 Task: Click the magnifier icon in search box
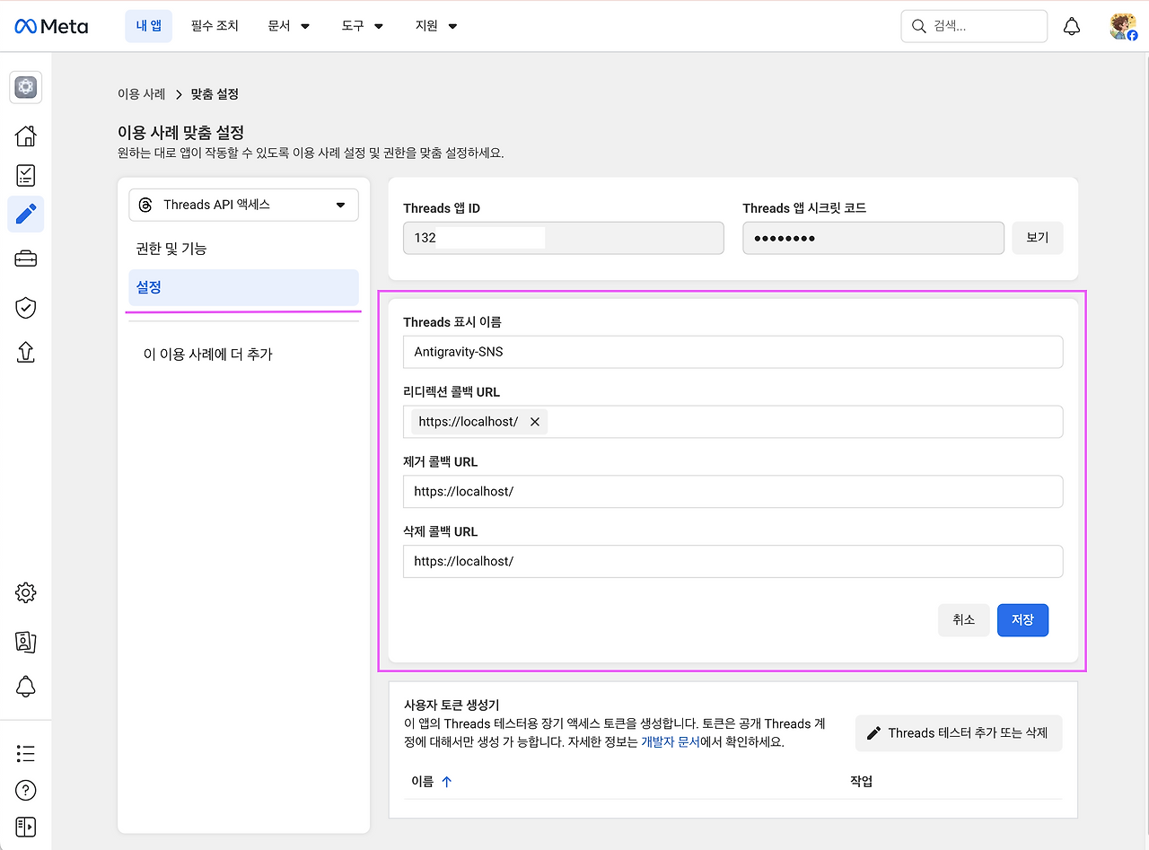point(918,26)
